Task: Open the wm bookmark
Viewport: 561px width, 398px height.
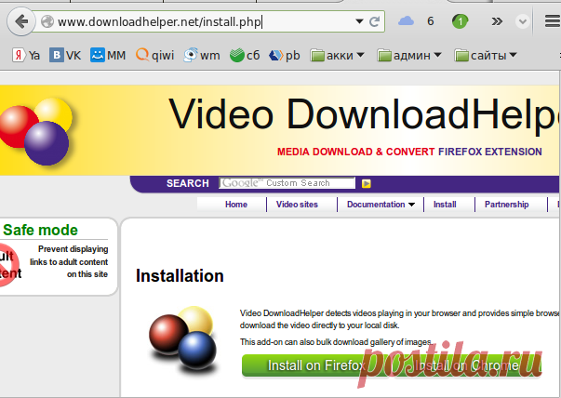Action: pyautogui.click(x=202, y=56)
